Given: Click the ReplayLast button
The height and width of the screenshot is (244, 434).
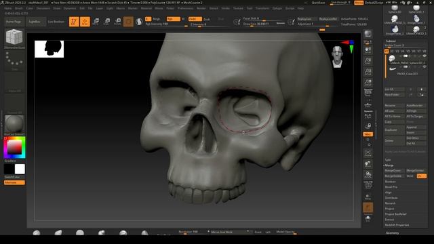Looking at the screenshot, I should (307, 19).
